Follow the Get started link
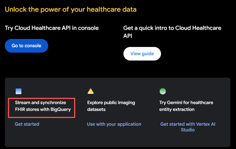236x149 pixels. click(27, 124)
